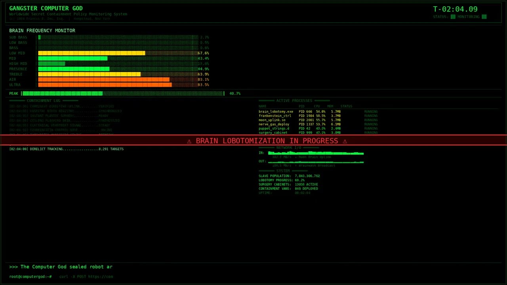This screenshot has height=285, width=507.
Task: Click the HIGH MID frequency bar
Action: pos(118,64)
